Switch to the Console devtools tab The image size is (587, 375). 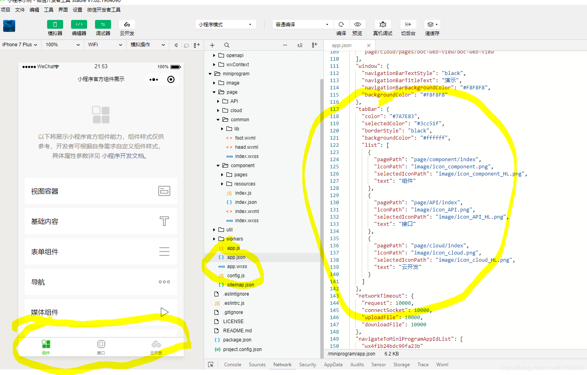tap(233, 365)
